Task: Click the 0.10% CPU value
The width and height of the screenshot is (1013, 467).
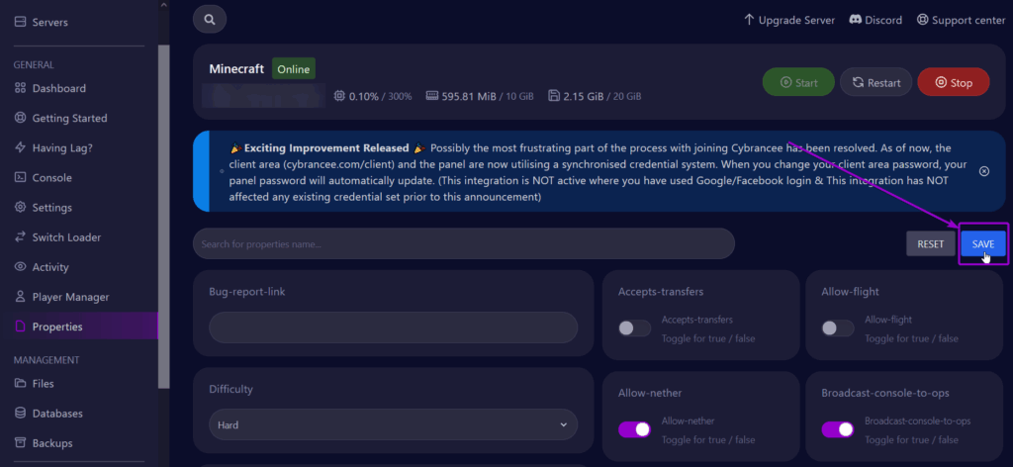Action: click(x=366, y=96)
